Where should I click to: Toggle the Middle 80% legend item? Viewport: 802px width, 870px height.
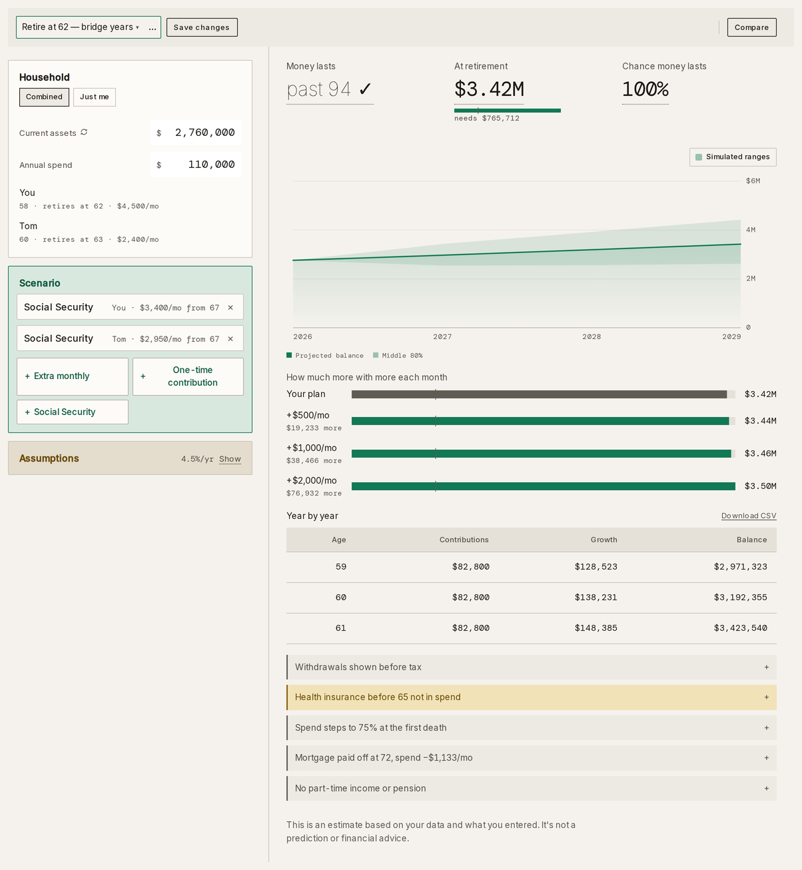(398, 356)
